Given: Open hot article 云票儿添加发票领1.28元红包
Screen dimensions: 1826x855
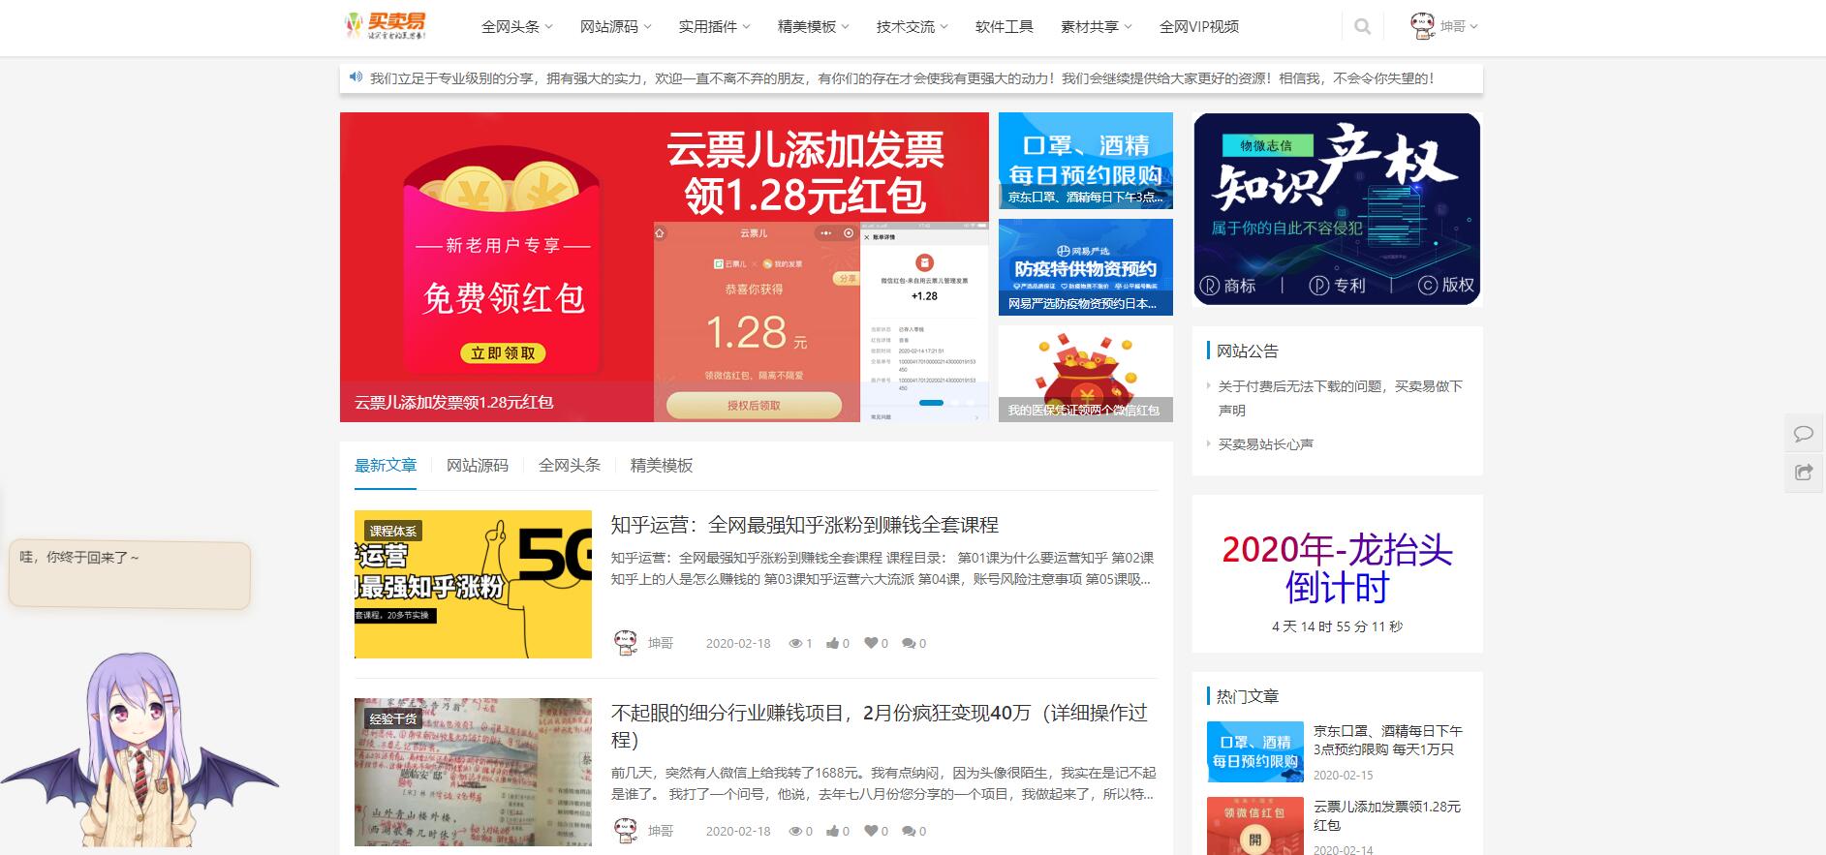Looking at the screenshot, I should point(1387,815).
